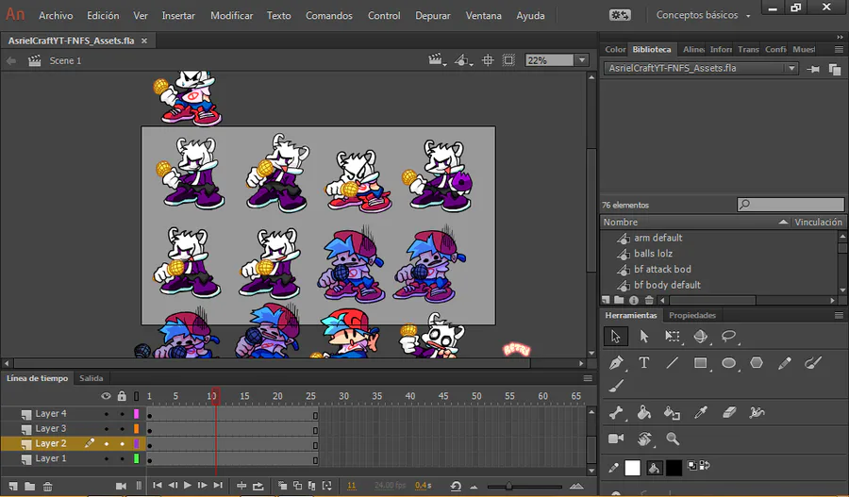Image resolution: width=849 pixels, height=497 pixels.
Task: Choose the Zoom magnifier tool
Action: [x=673, y=439]
